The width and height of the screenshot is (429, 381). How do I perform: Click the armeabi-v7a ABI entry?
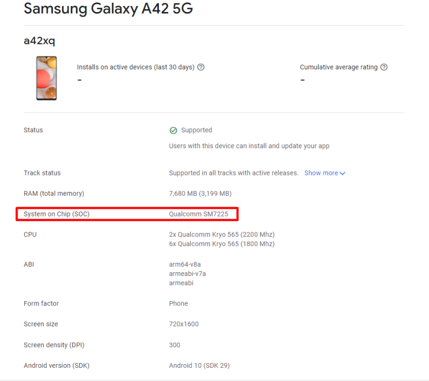[187, 274]
